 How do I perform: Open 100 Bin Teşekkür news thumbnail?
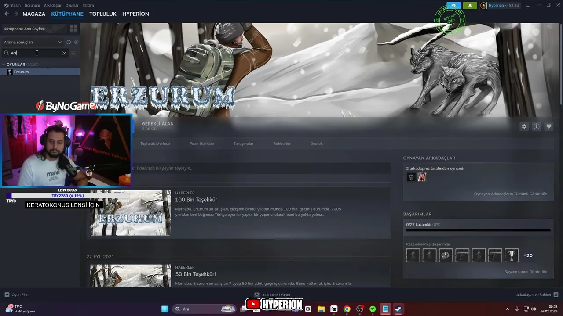(x=131, y=213)
